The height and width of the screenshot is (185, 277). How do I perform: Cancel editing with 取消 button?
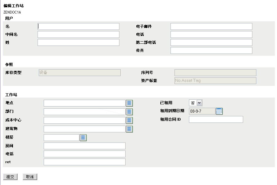click(30, 177)
